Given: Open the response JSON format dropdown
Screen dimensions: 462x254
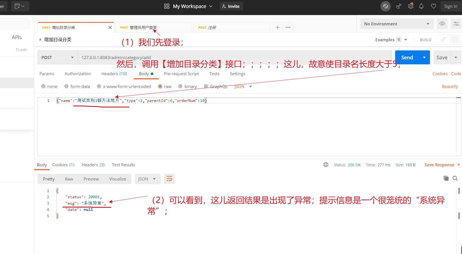Looking at the screenshot, I should [x=147, y=179].
